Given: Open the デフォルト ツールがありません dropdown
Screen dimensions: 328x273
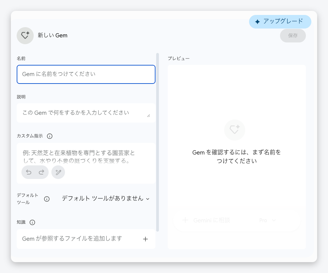Looking at the screenshot, I should (105, 199).
